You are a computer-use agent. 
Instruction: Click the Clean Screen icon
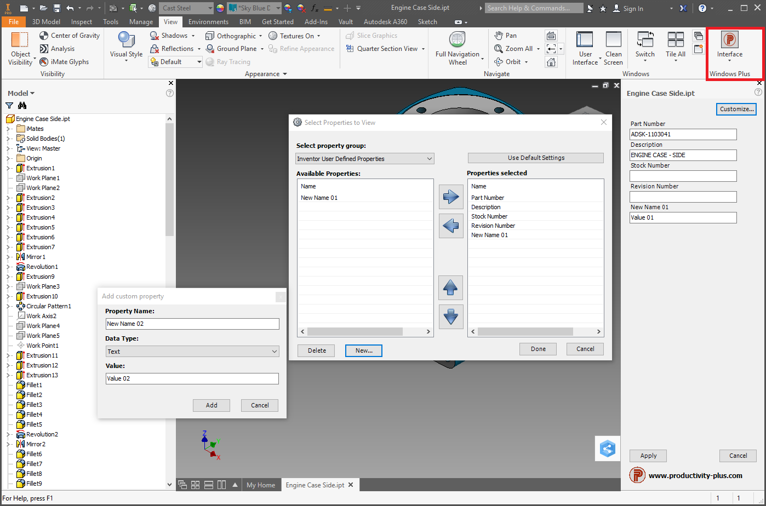click(613, 40)
